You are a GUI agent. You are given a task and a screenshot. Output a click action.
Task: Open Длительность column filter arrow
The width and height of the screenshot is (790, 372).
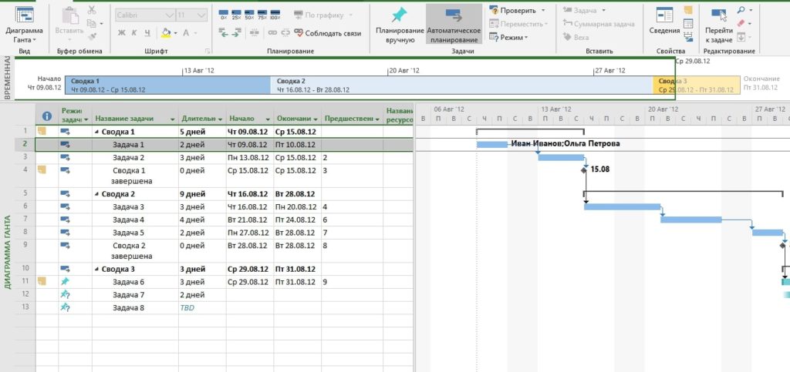pyautogui.click(x=220, y=119)
